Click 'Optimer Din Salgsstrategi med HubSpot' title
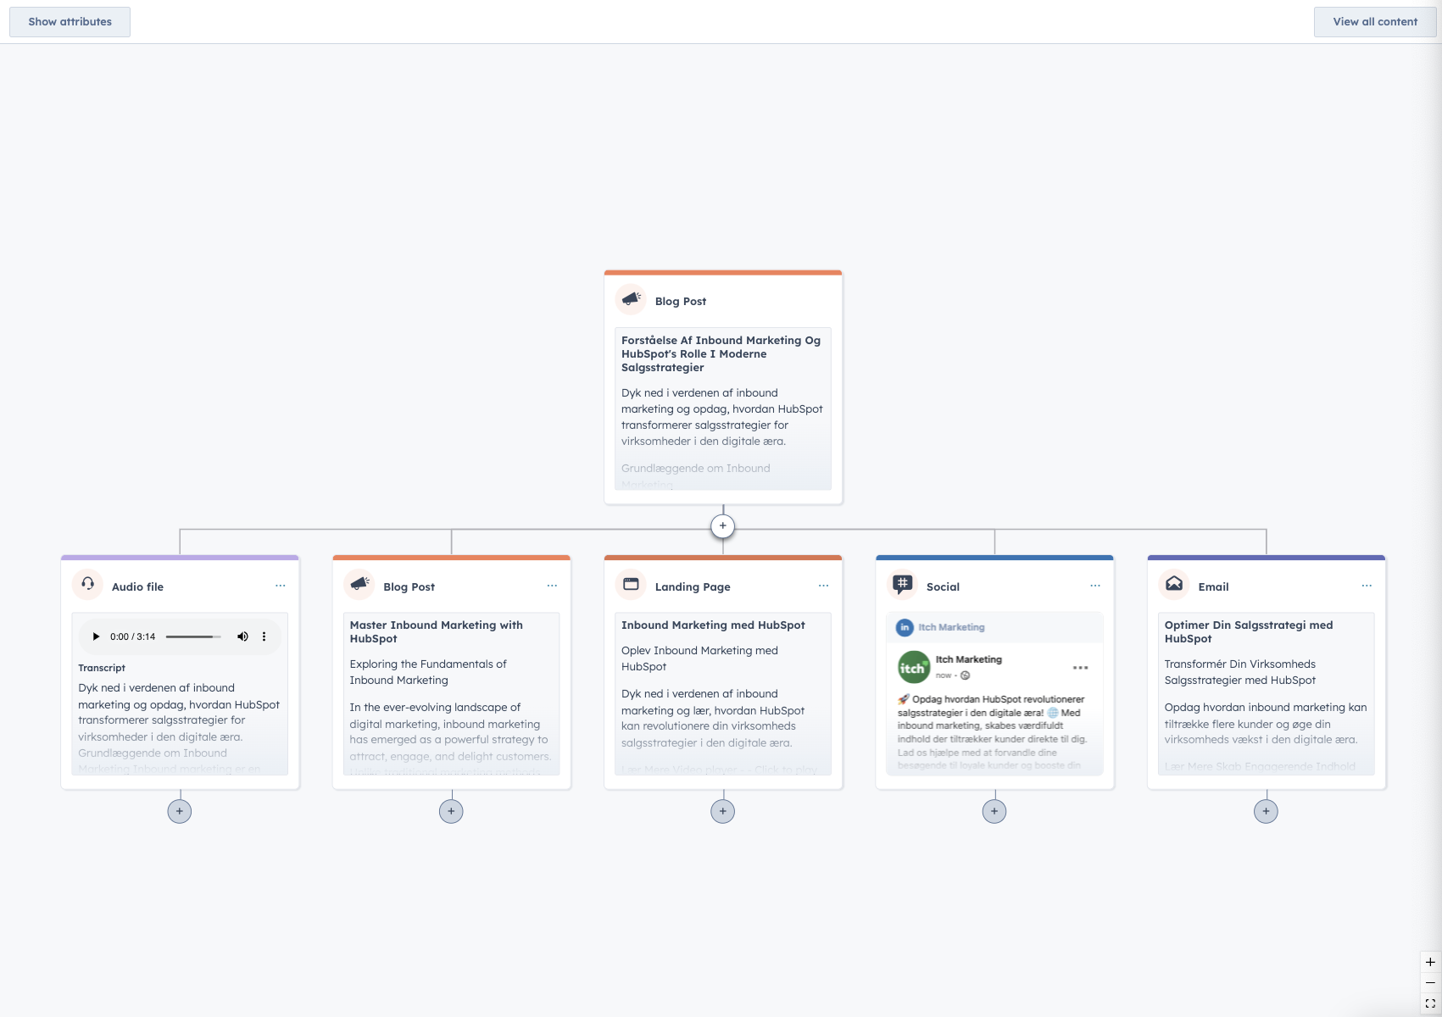The height and width of the screenshot is (1017, 1442). (x=1248, y=631)
